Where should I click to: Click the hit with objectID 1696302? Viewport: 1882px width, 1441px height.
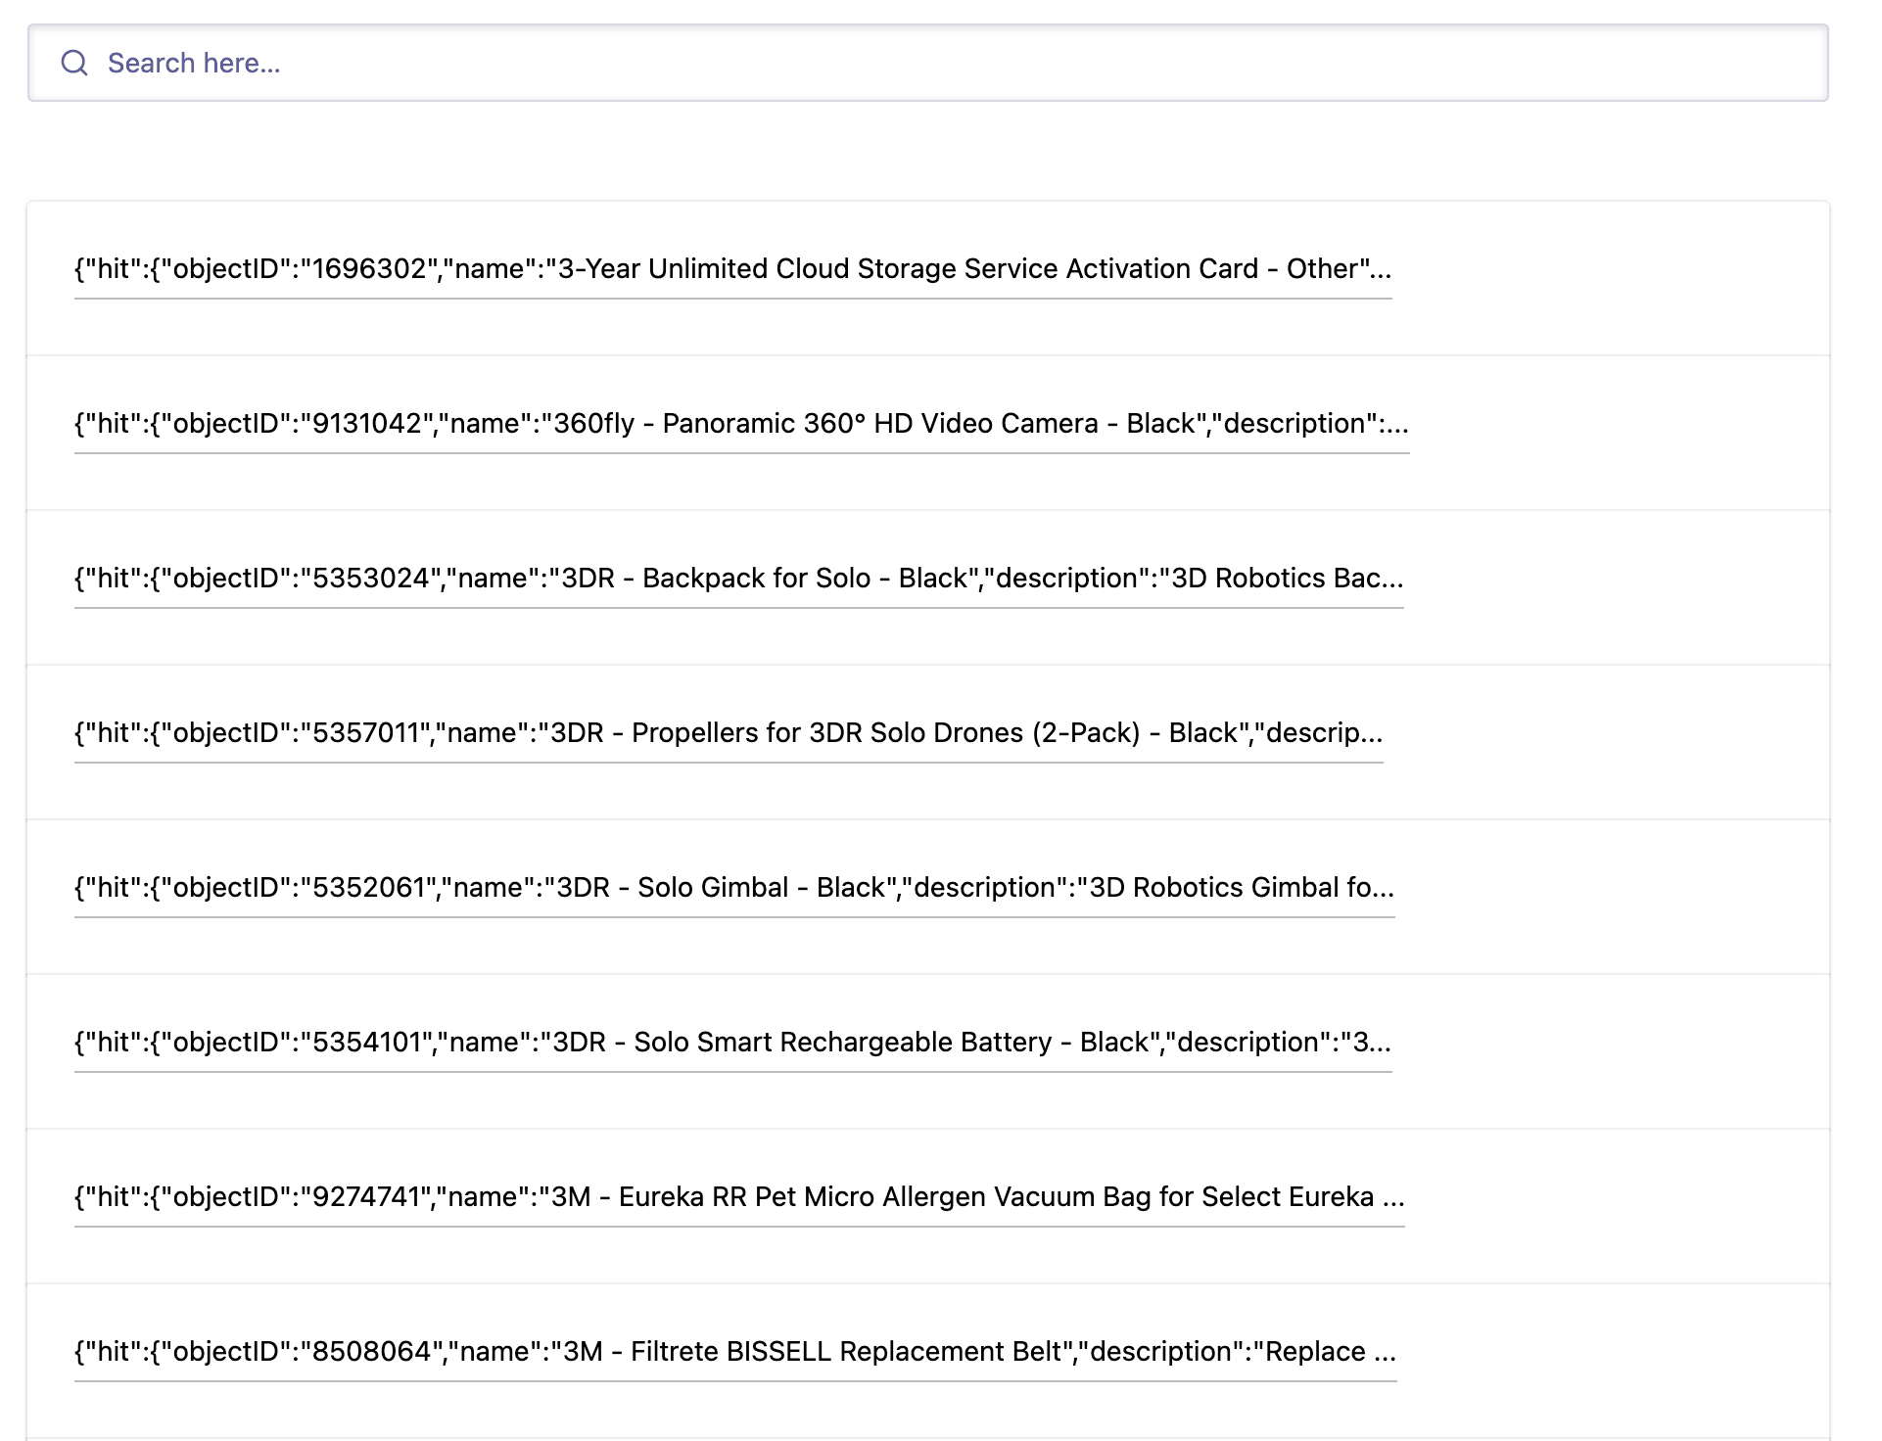coord(367,269)
